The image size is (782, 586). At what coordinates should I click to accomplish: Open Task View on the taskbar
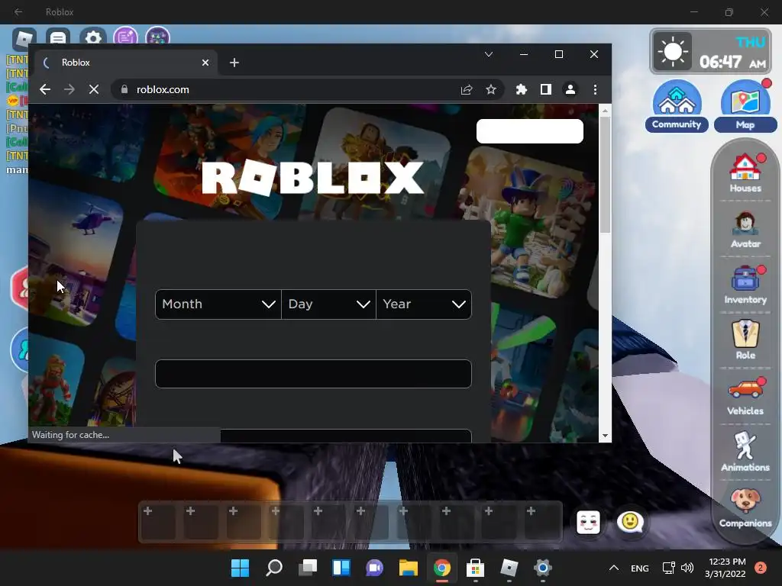[x=308, y=568]
